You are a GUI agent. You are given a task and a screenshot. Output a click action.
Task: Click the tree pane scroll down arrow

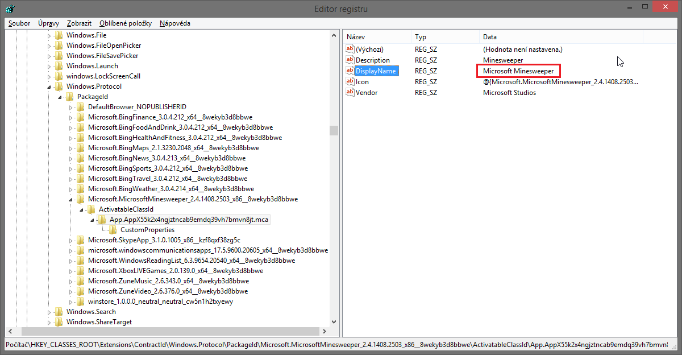pos(334,322)
